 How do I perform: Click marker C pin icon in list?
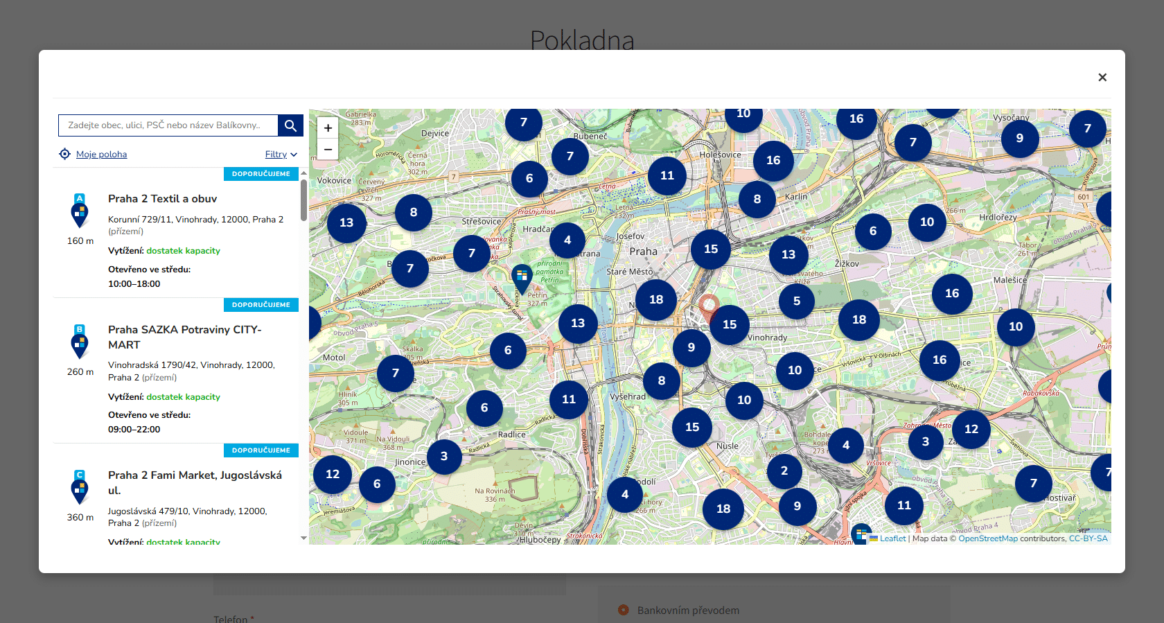coord(80,487)
